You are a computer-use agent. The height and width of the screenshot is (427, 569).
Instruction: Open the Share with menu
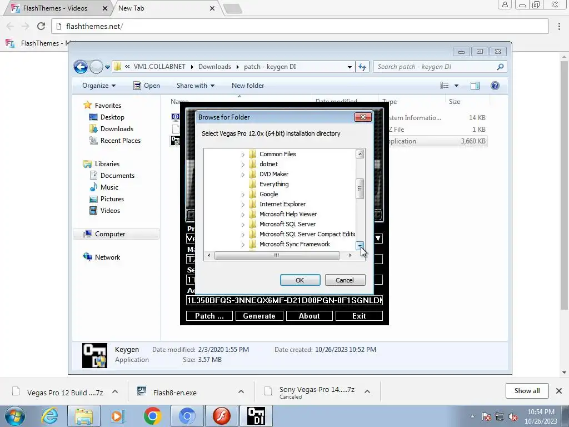[195, 86]
